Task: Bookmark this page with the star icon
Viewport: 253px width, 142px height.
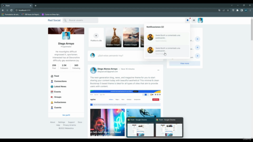Action: tap(228, 10)
